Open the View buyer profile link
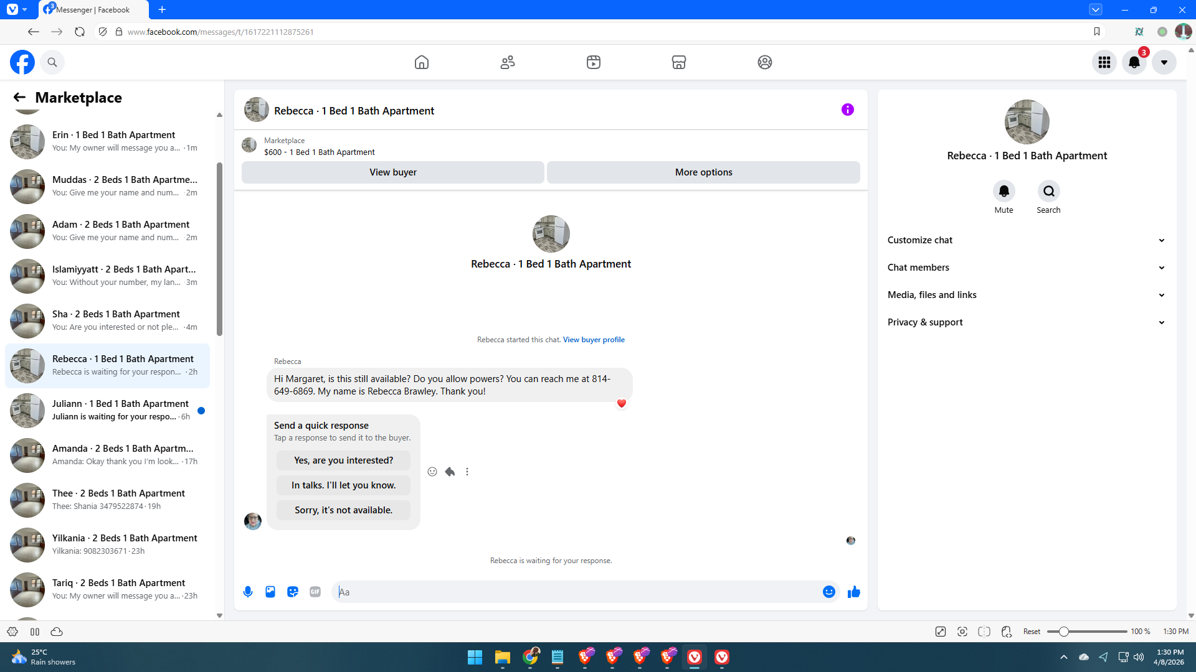 click(594, 340)
